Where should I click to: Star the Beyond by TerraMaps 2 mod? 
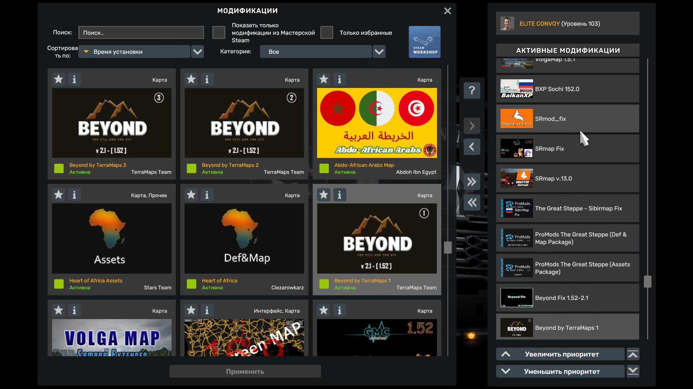point(191,79)
